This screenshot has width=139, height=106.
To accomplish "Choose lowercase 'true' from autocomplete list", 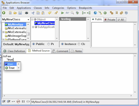I will pyautogui.click(x=11, y=64).
